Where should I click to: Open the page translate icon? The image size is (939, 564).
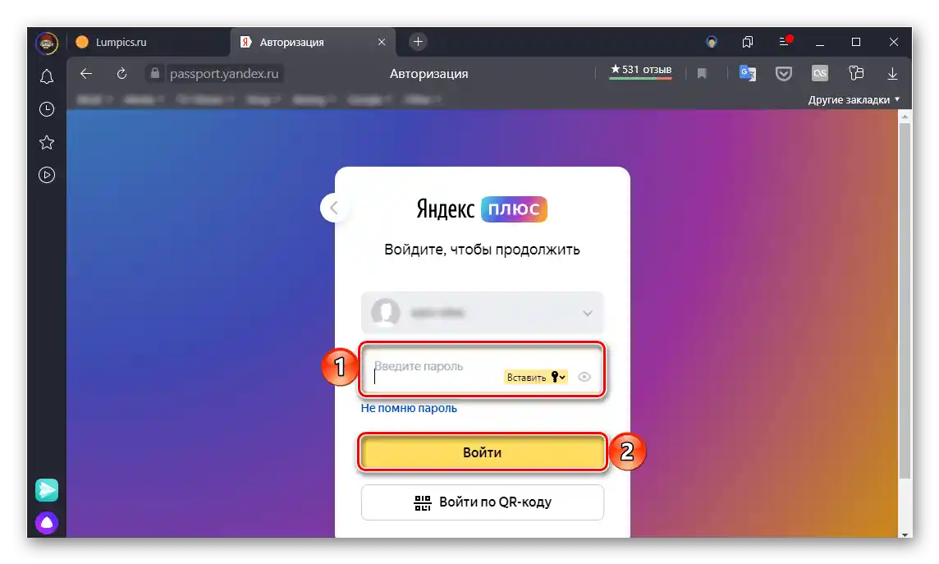[x=748, y=73]
